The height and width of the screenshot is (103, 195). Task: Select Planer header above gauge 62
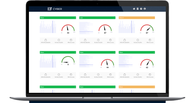click(x=137, y=52)
